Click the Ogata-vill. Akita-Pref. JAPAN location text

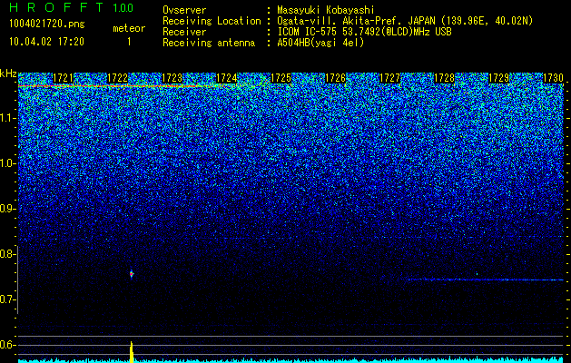pos(405,21)
